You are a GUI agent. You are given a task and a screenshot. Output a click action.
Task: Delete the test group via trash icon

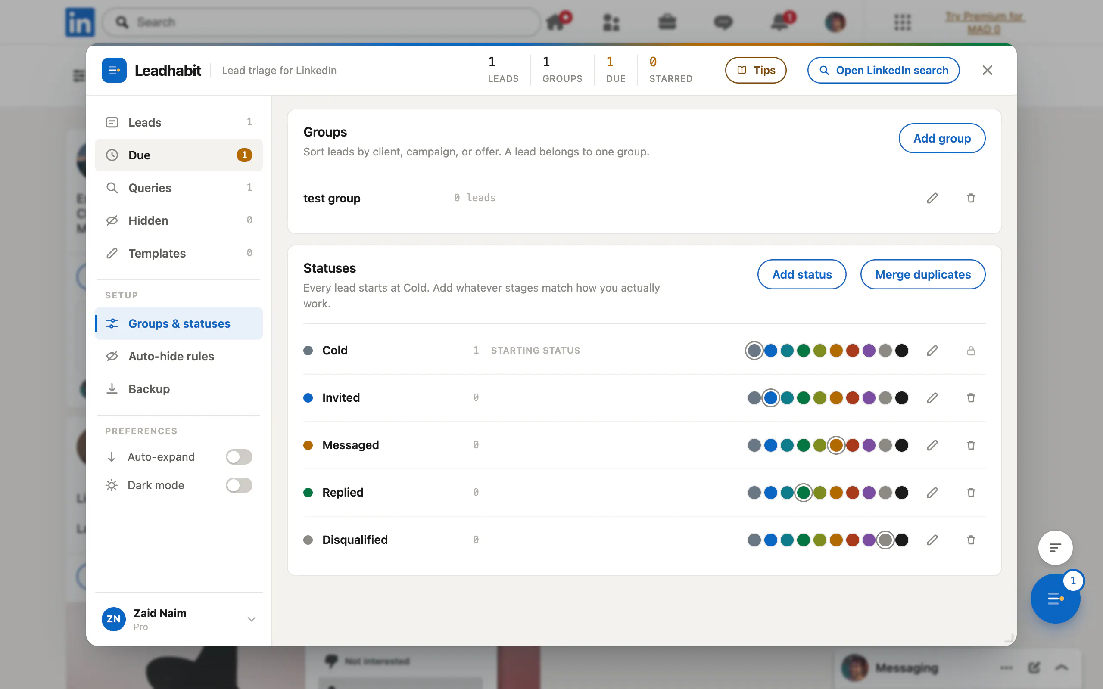[x=971, y=198]
